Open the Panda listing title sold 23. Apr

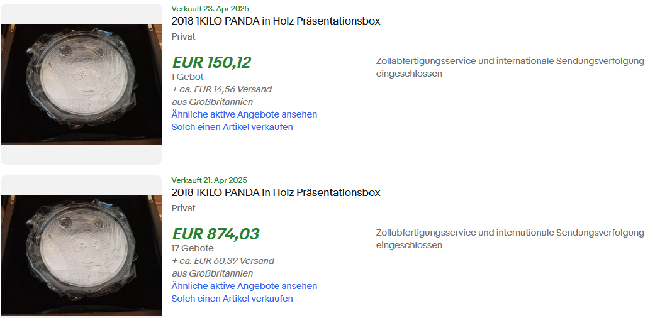(276, 21)
